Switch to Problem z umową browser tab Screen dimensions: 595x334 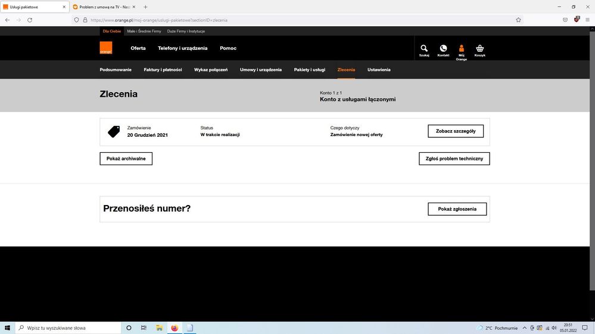pos(102,7)
